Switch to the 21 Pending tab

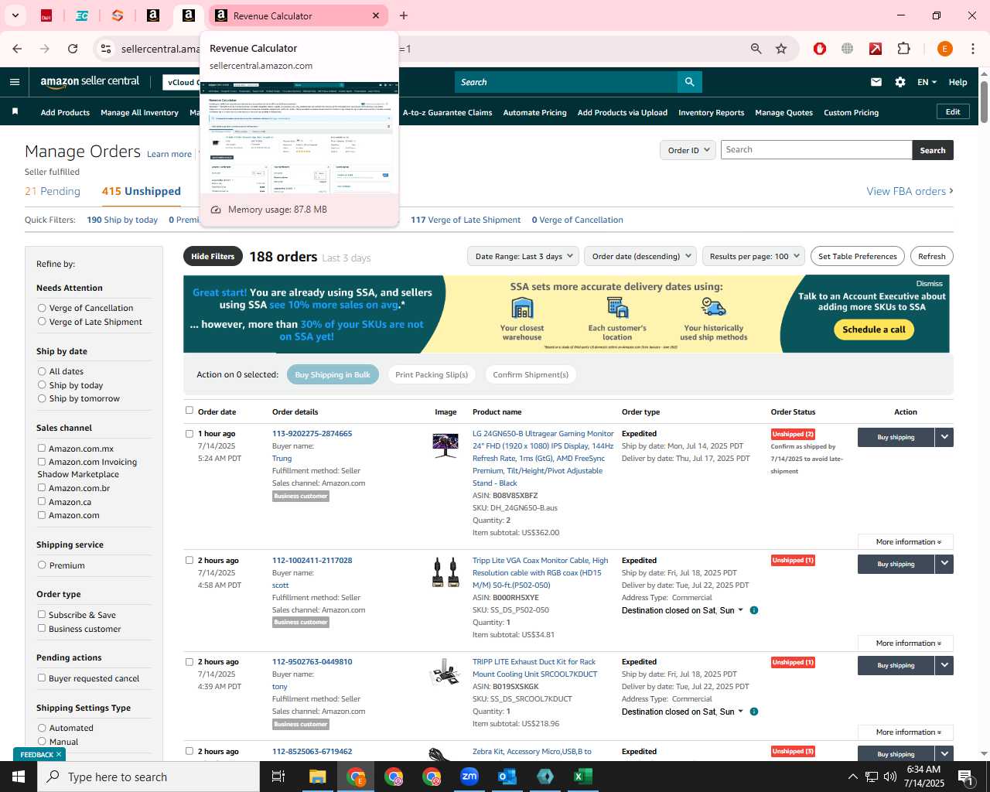53,191
